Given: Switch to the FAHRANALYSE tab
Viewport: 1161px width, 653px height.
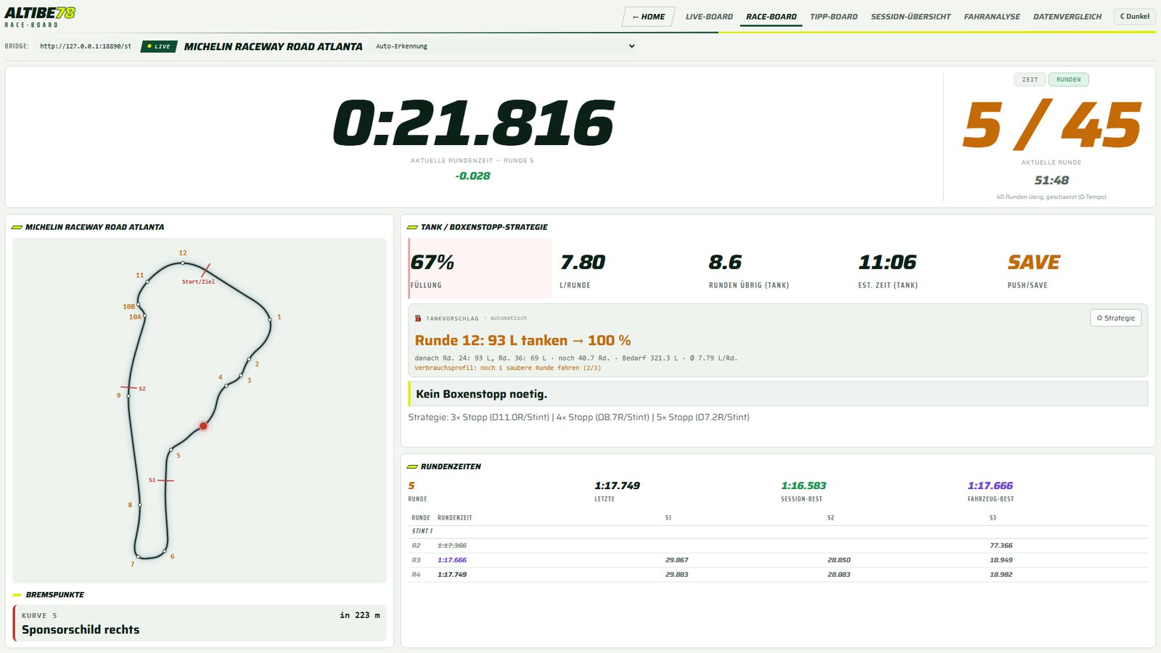Looking at the screenshot, I should point(991,17).
